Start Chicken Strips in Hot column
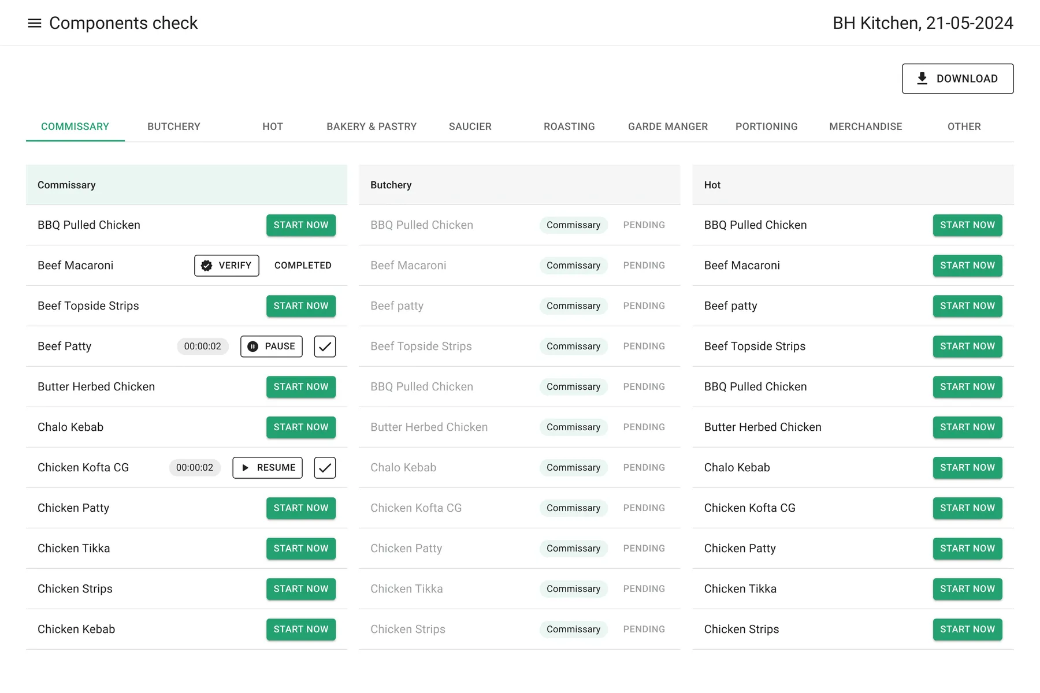 point(967,629)
